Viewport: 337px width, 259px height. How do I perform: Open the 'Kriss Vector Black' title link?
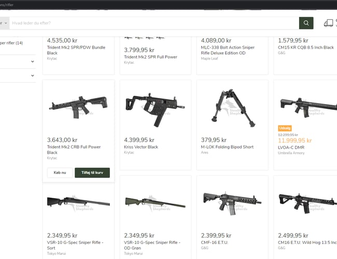point(141,147)
